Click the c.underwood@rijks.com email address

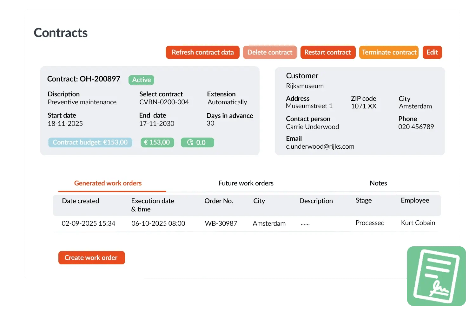coord(320,146)
